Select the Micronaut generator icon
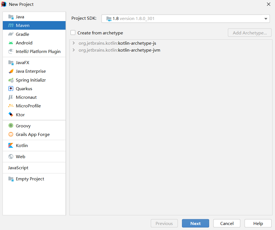This screenshot has height=230, width=275. coord(11,97)
